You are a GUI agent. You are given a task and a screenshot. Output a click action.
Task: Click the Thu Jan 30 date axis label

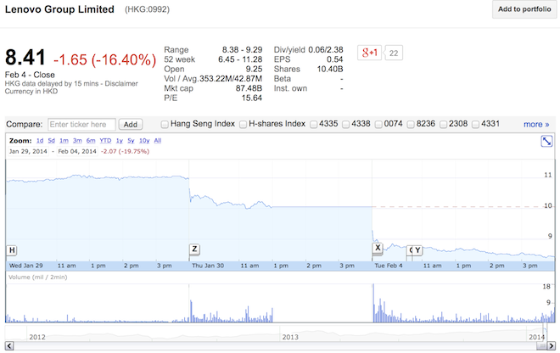pos(208,266)
